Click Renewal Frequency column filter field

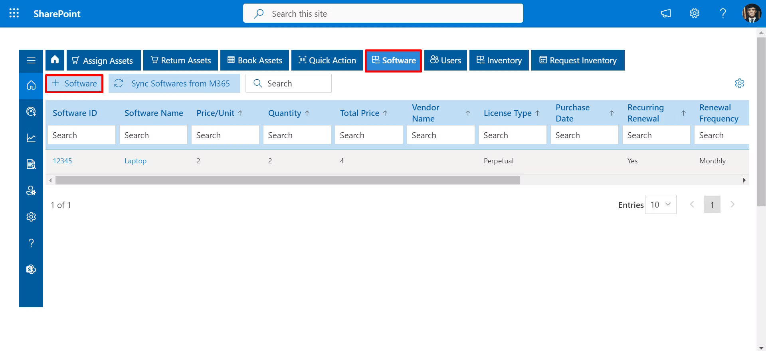[x=722, y=135]
